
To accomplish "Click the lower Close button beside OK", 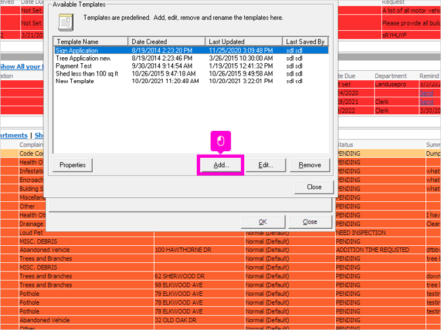I will (310, 222).
